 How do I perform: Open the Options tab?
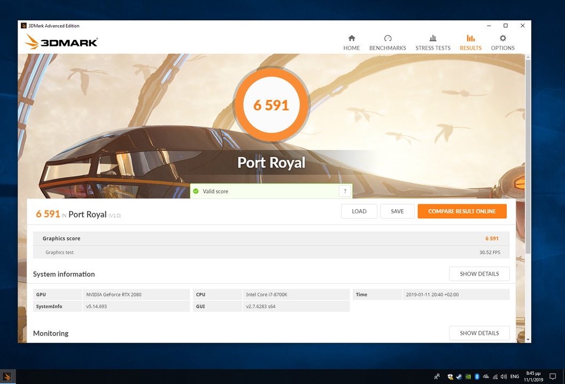pos(502,43)
